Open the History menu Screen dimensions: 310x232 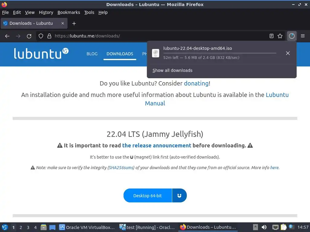[46, 12]
